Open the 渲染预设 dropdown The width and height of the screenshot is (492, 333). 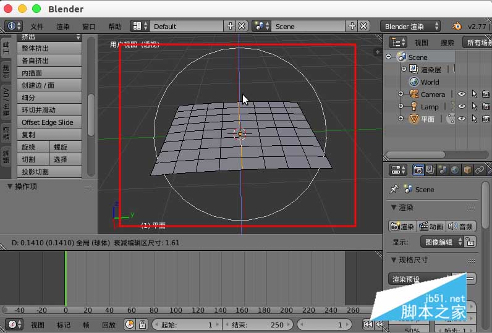pyautogui.click(x=420, y=279)
